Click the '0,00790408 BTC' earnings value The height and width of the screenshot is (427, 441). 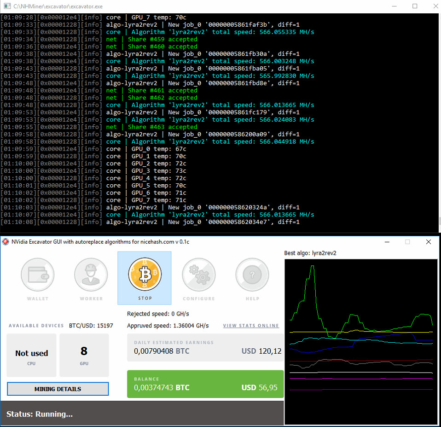(x=162, y=351)
